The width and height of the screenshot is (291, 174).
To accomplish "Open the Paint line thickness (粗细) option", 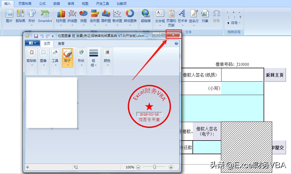I will [93, 58].
